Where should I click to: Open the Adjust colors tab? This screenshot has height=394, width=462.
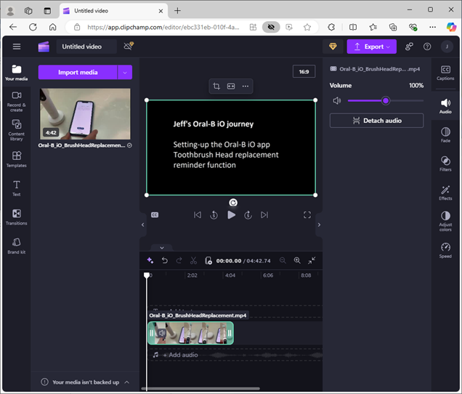[445, 221]
